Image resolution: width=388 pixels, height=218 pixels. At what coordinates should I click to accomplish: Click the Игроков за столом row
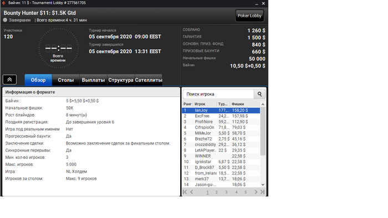tap(91, 179)
